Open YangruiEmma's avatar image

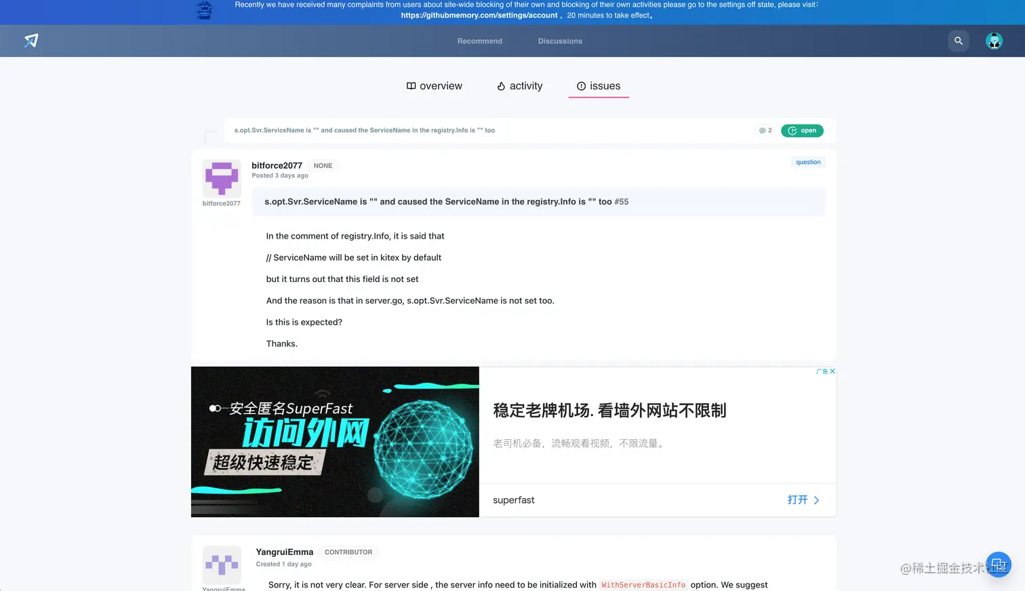(x=222, y=565)
